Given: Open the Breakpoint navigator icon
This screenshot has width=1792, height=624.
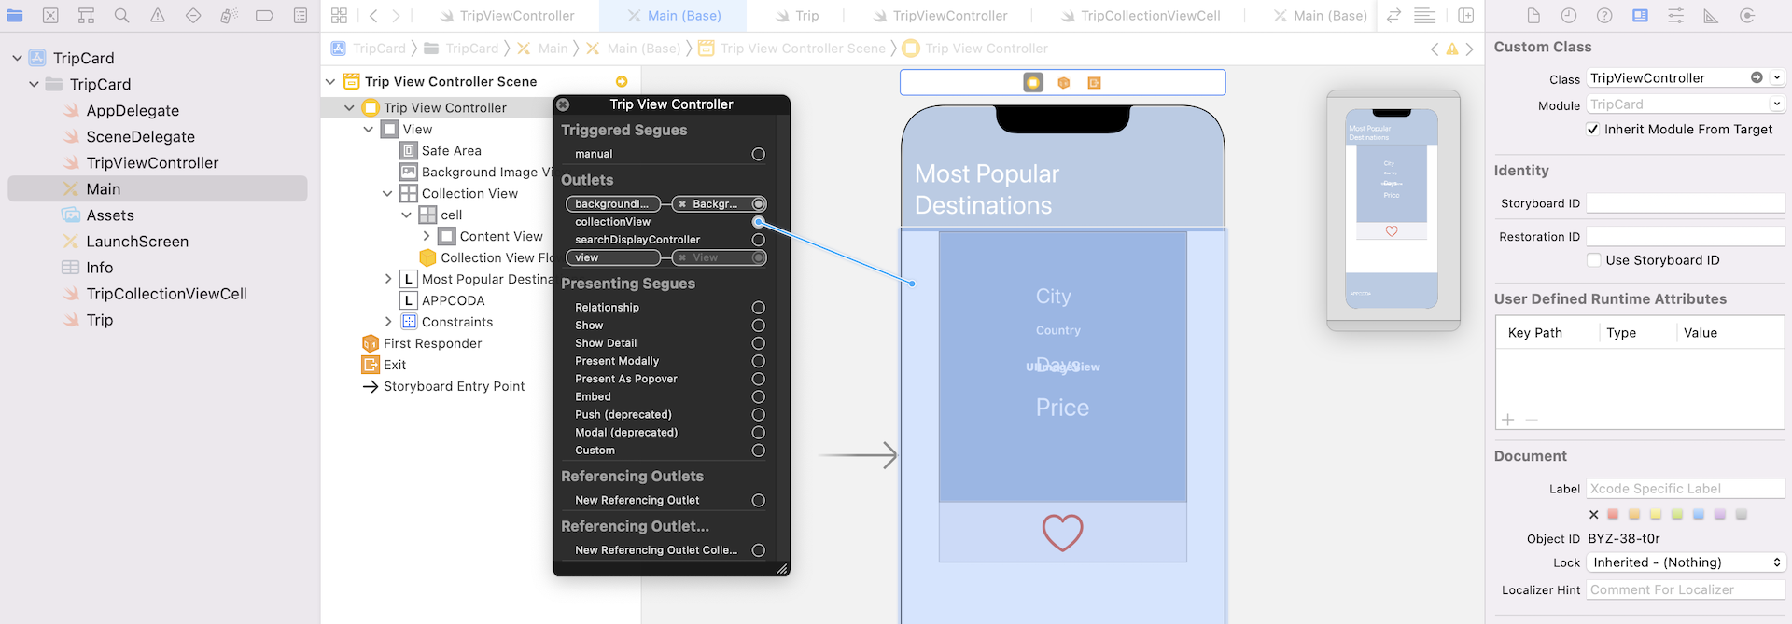Looking at the screenshot, I should tap(264, 16).
